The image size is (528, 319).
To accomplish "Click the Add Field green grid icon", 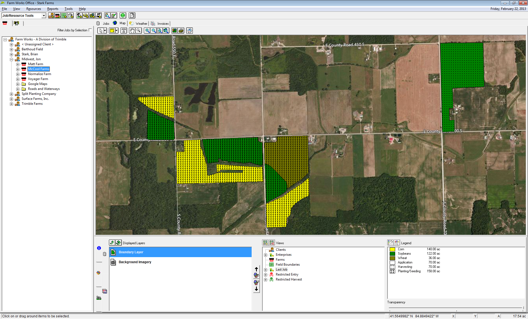I will [64, 15].
